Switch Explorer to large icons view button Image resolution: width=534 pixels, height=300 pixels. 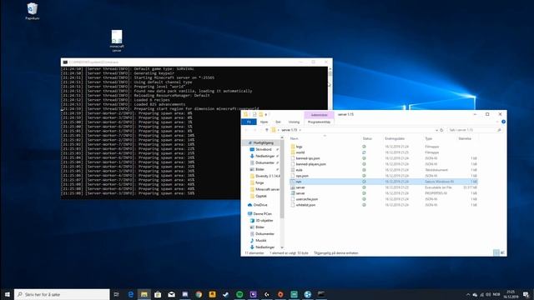tap(502, 252)
